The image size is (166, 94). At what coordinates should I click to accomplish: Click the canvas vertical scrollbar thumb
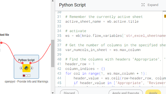53,53
